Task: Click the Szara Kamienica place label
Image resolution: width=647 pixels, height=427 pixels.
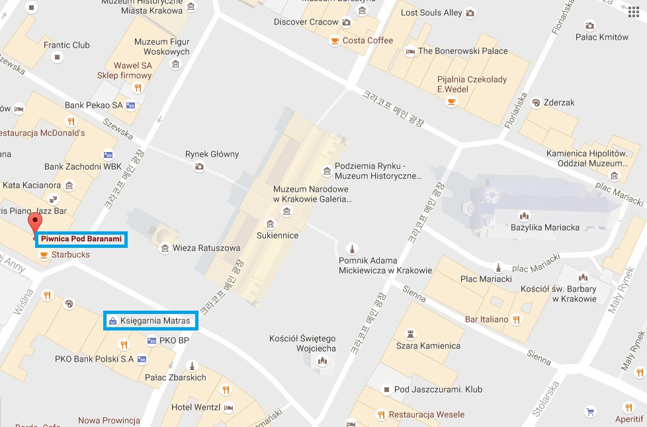Action: (428, 346)
